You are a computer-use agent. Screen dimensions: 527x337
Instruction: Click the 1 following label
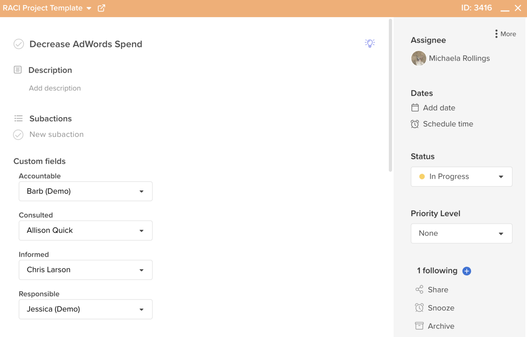coord(437,271)
